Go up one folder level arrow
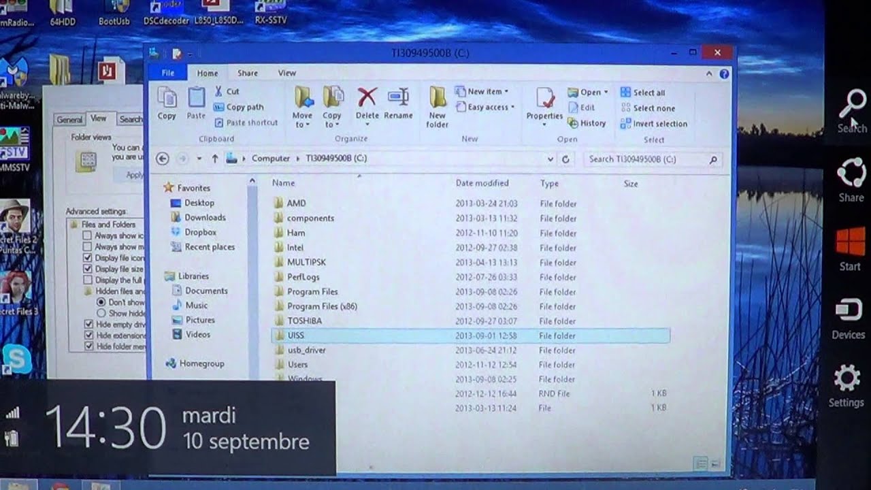 [x=215, y=159]
